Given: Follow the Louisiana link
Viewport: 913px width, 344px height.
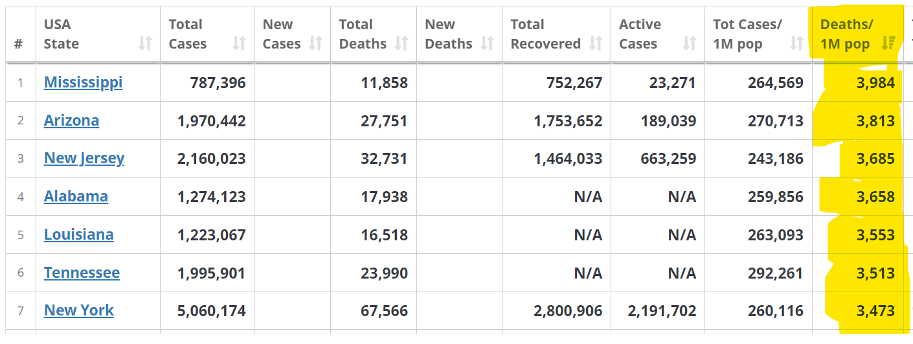Looking at the screenshot, I should [x=78, y=235].
